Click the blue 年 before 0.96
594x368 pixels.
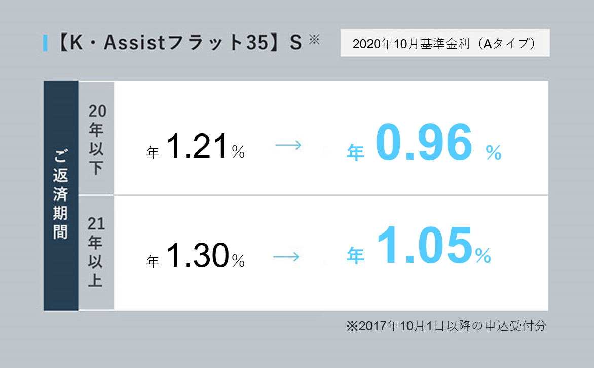(355, 153)
